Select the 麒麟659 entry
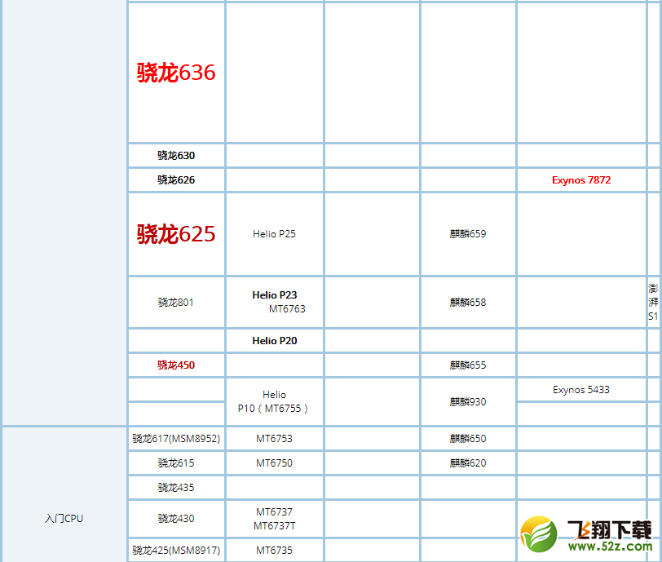 pos(467,233)
